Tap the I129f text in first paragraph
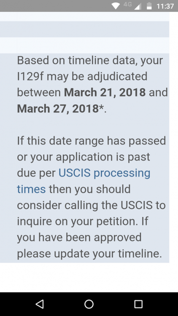178x316 pixels. pyautogui.click(x=30, y=76)
